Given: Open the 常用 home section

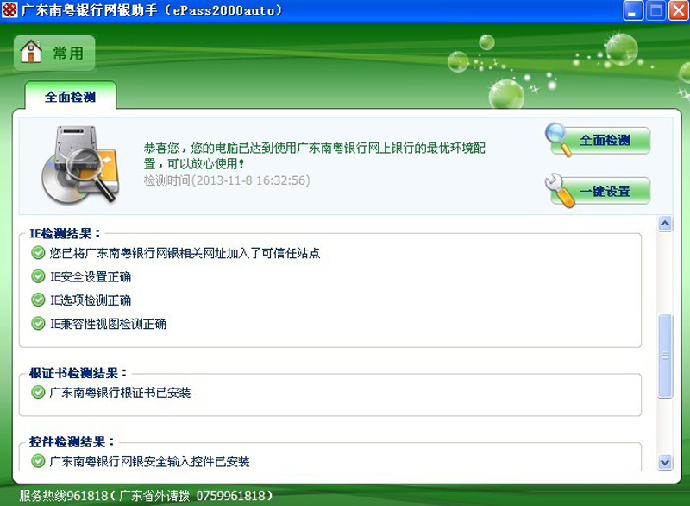Looking at the screenshot, I should (x=54, y=54).
